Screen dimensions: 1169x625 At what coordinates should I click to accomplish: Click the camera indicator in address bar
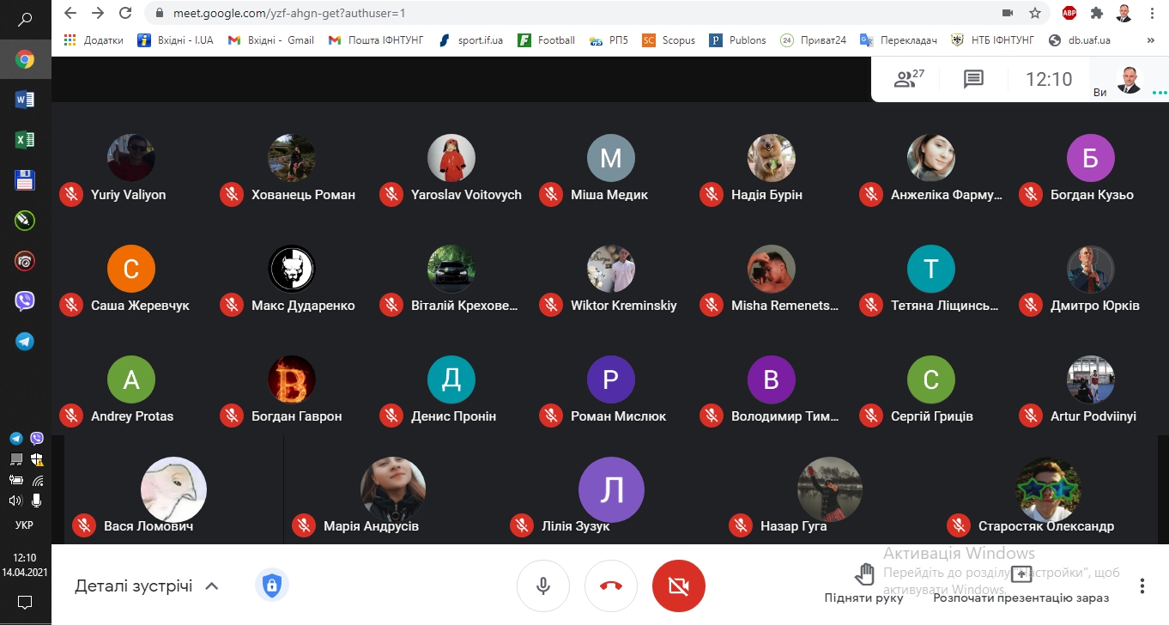(1007, 13)
